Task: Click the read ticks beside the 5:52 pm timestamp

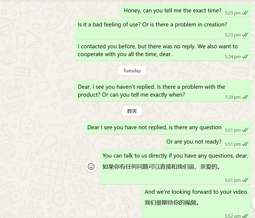Action: click(x=245, y=216)
